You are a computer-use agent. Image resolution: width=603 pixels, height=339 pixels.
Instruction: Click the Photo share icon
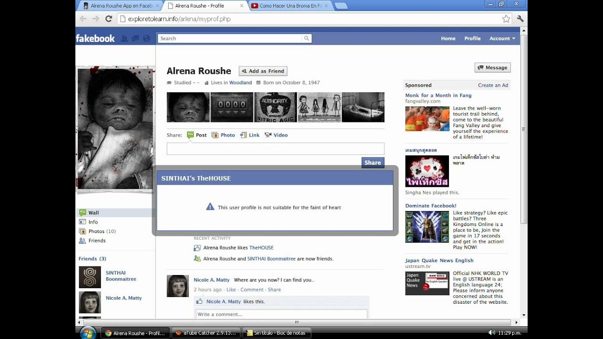point(215,135)
